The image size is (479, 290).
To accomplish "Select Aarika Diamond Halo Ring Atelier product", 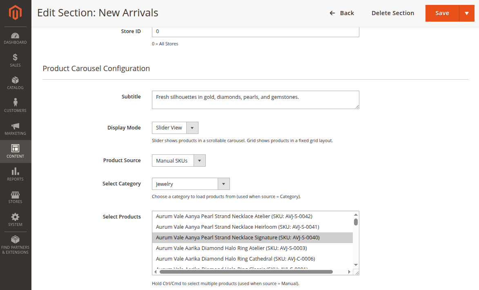I will pos(252,248).
